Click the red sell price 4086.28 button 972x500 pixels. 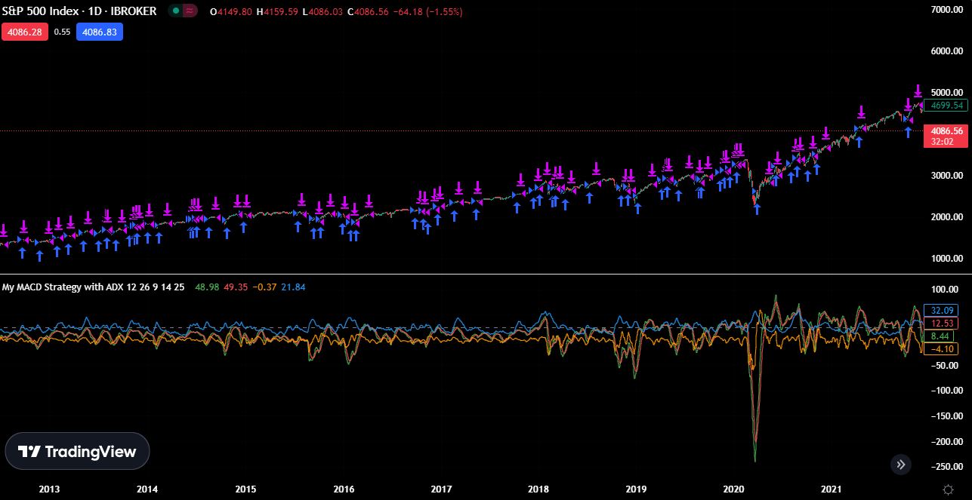(24, 32)
